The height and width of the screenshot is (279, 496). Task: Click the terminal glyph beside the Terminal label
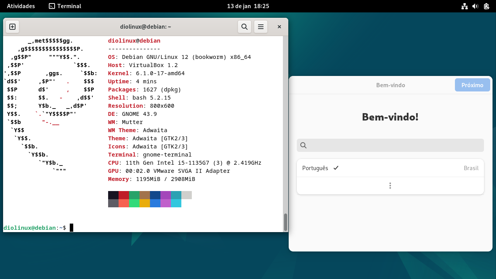(51, 6)
